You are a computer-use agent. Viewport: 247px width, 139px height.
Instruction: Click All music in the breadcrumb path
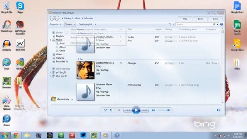tap(88, 18)
